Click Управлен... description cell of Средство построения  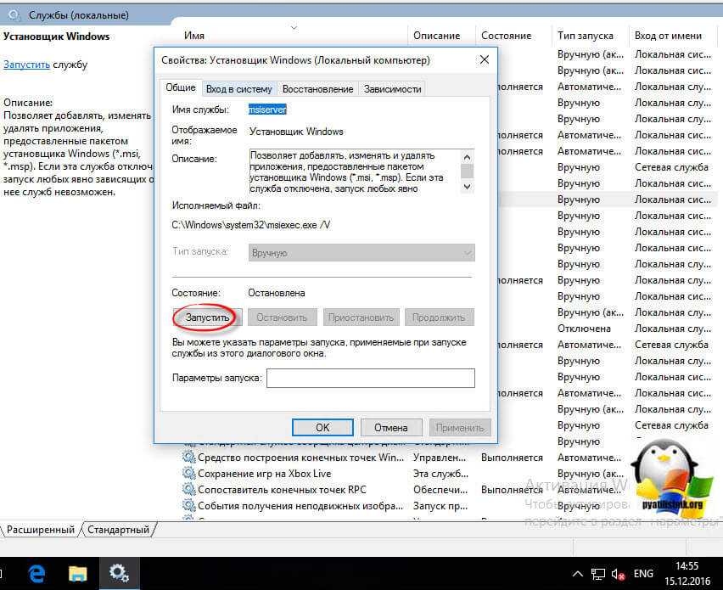coord(440,458)
